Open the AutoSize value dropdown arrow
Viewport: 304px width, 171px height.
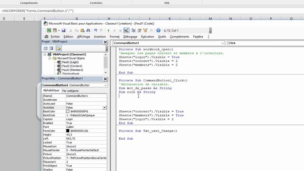click(104, 107)
